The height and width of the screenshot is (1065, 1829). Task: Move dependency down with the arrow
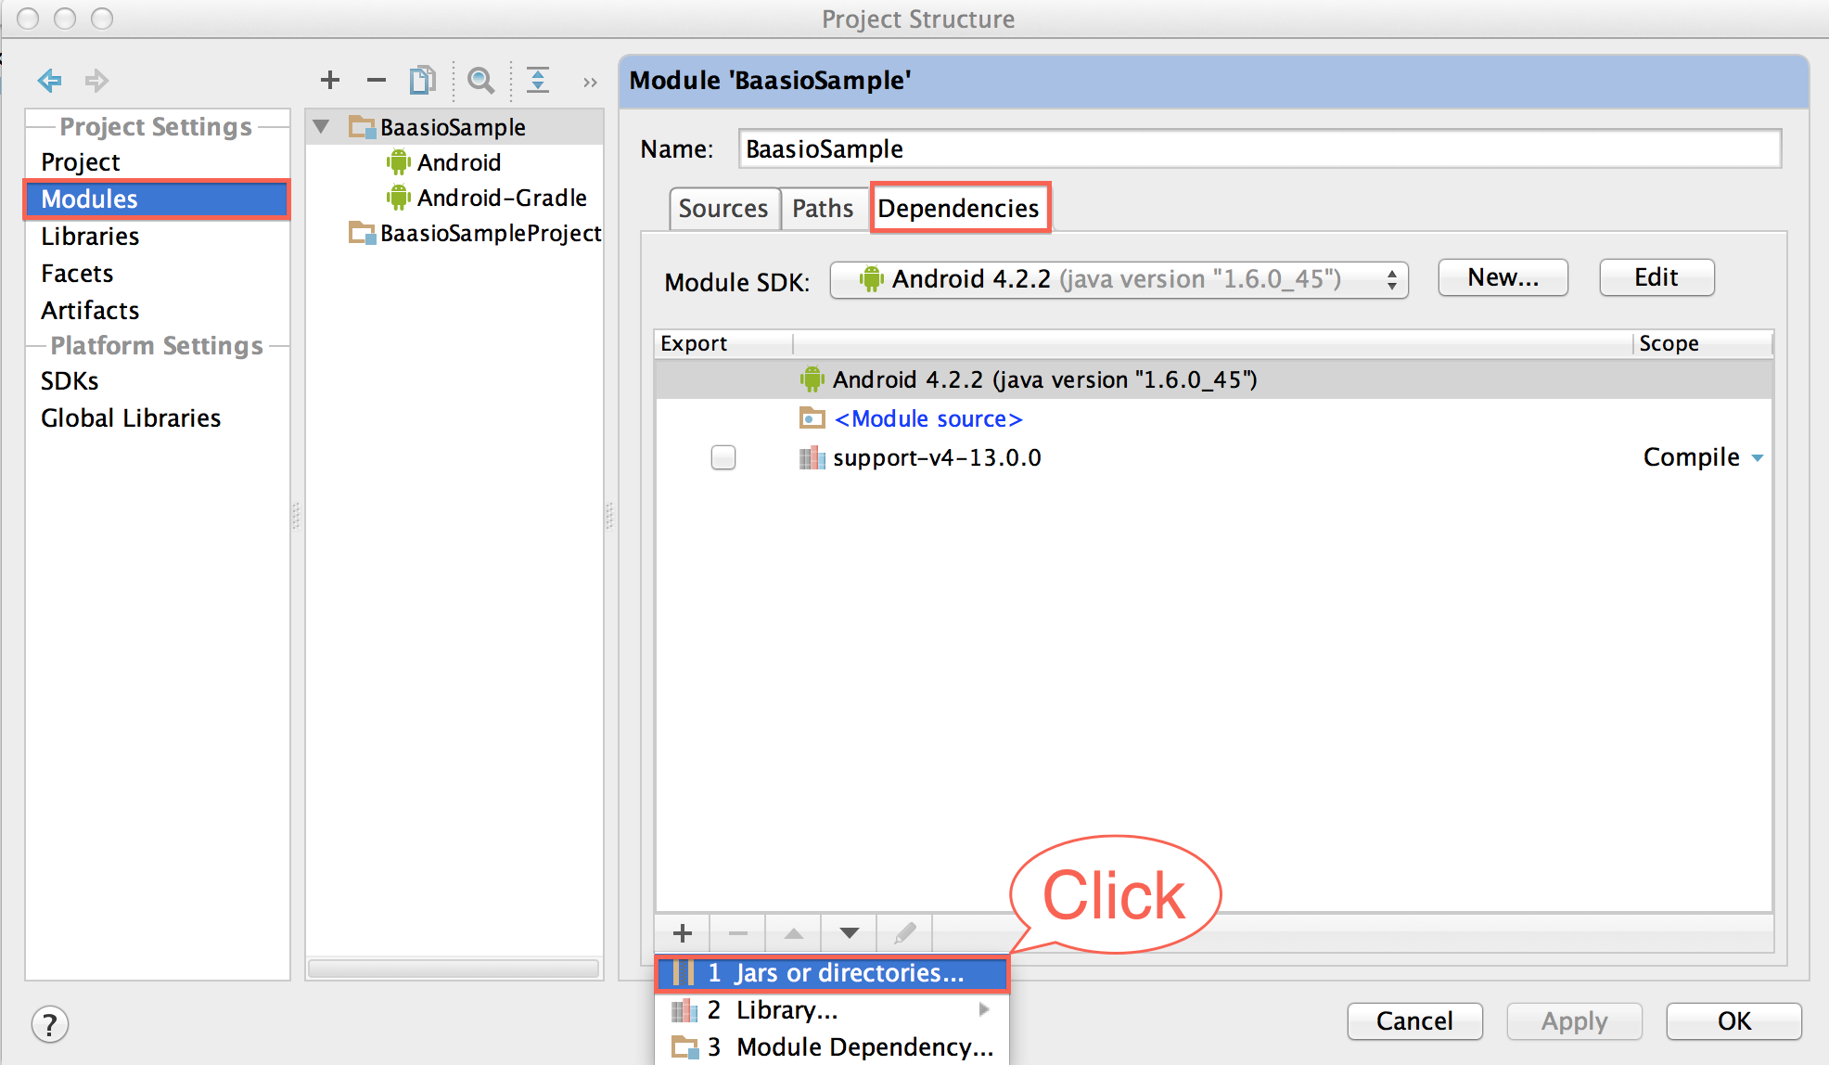click(850, 933)
